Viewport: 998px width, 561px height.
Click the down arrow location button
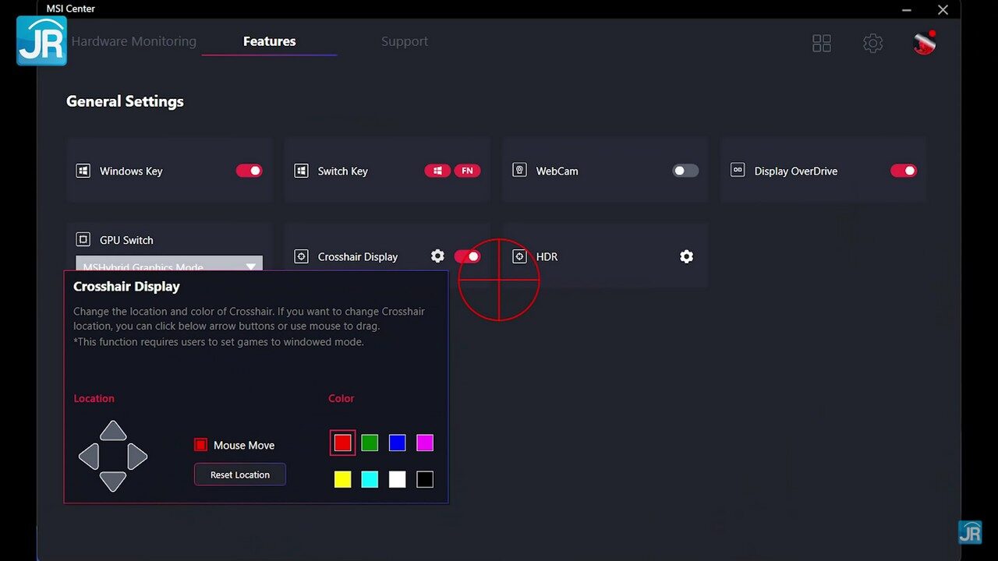coord(113,482)
